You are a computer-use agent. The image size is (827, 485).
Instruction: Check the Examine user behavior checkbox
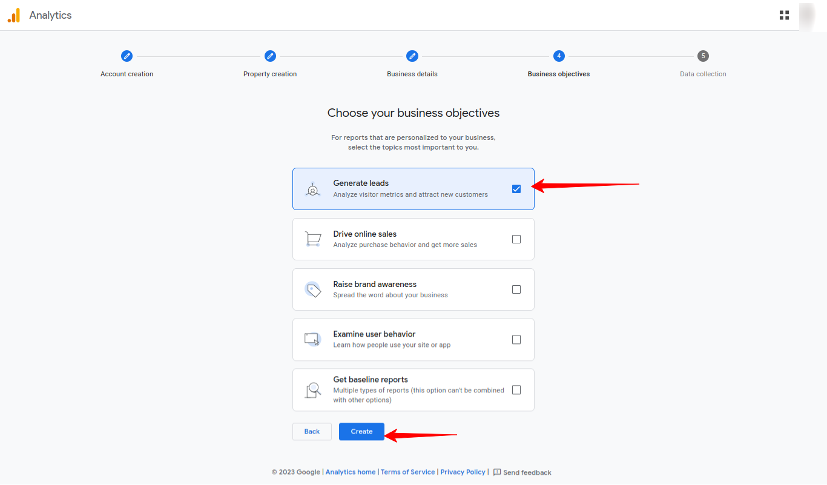516,340
